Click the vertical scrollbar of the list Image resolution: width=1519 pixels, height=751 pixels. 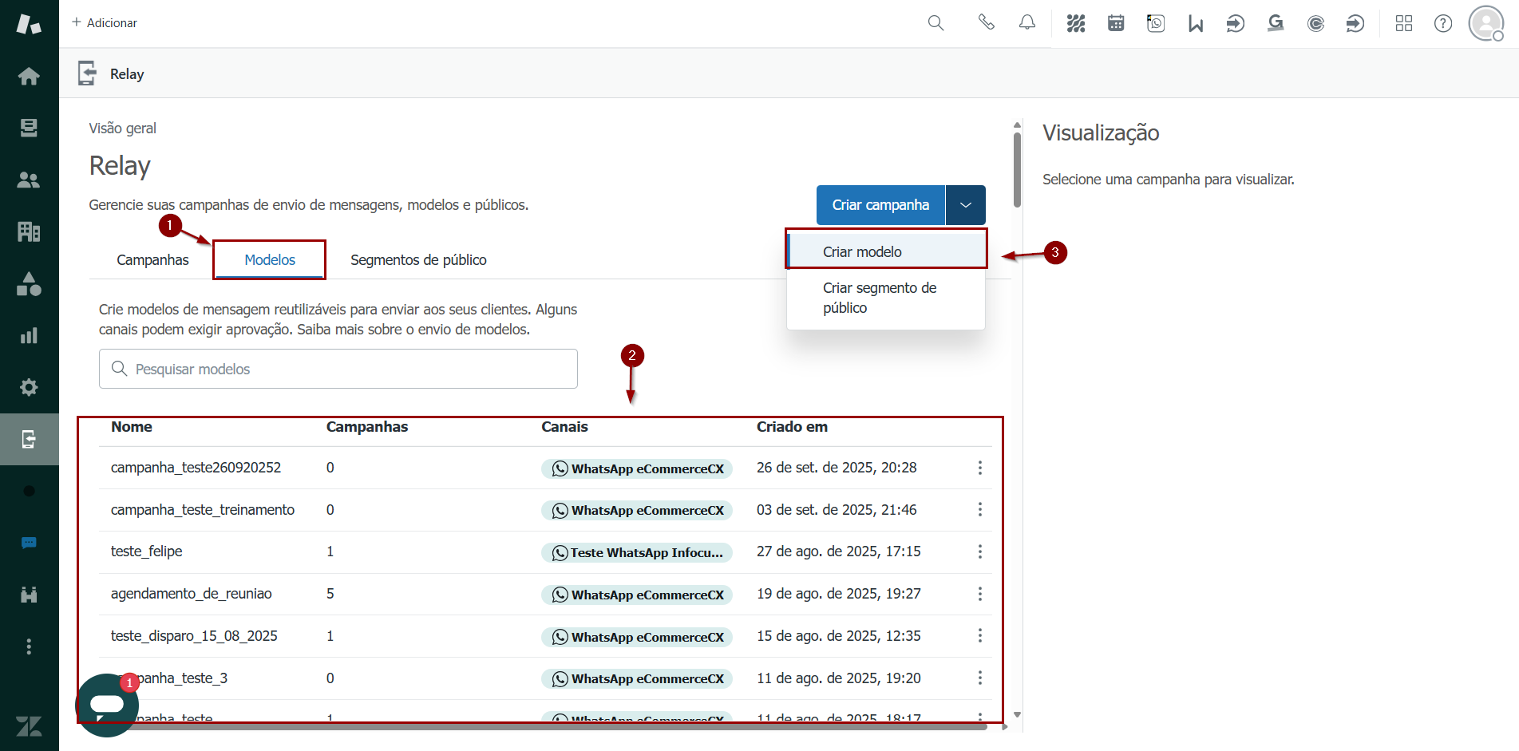tap(1017, 169)
